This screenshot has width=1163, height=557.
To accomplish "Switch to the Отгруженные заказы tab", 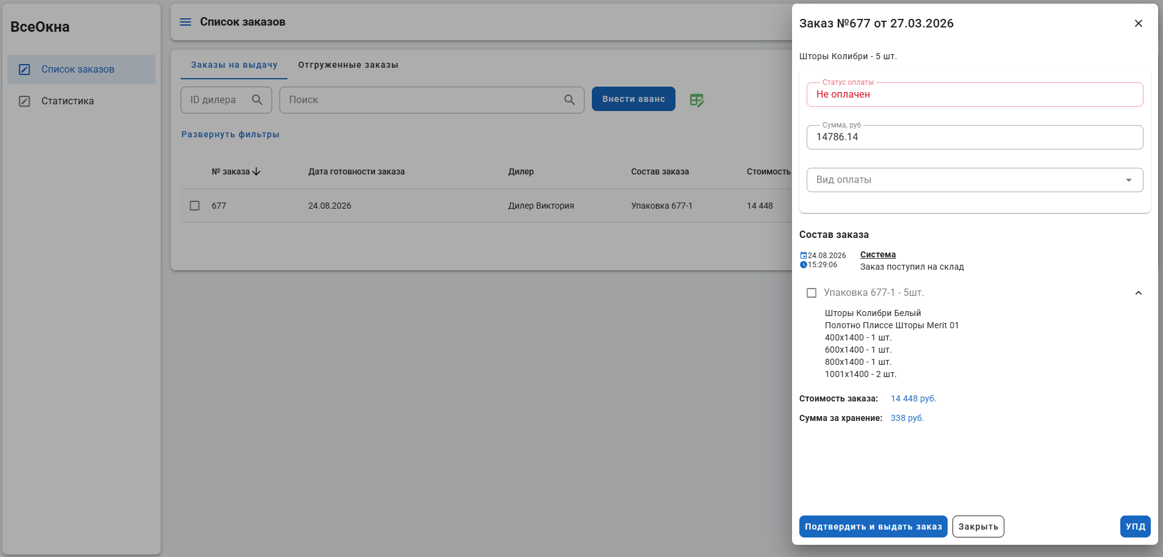I will coord(348,65).
